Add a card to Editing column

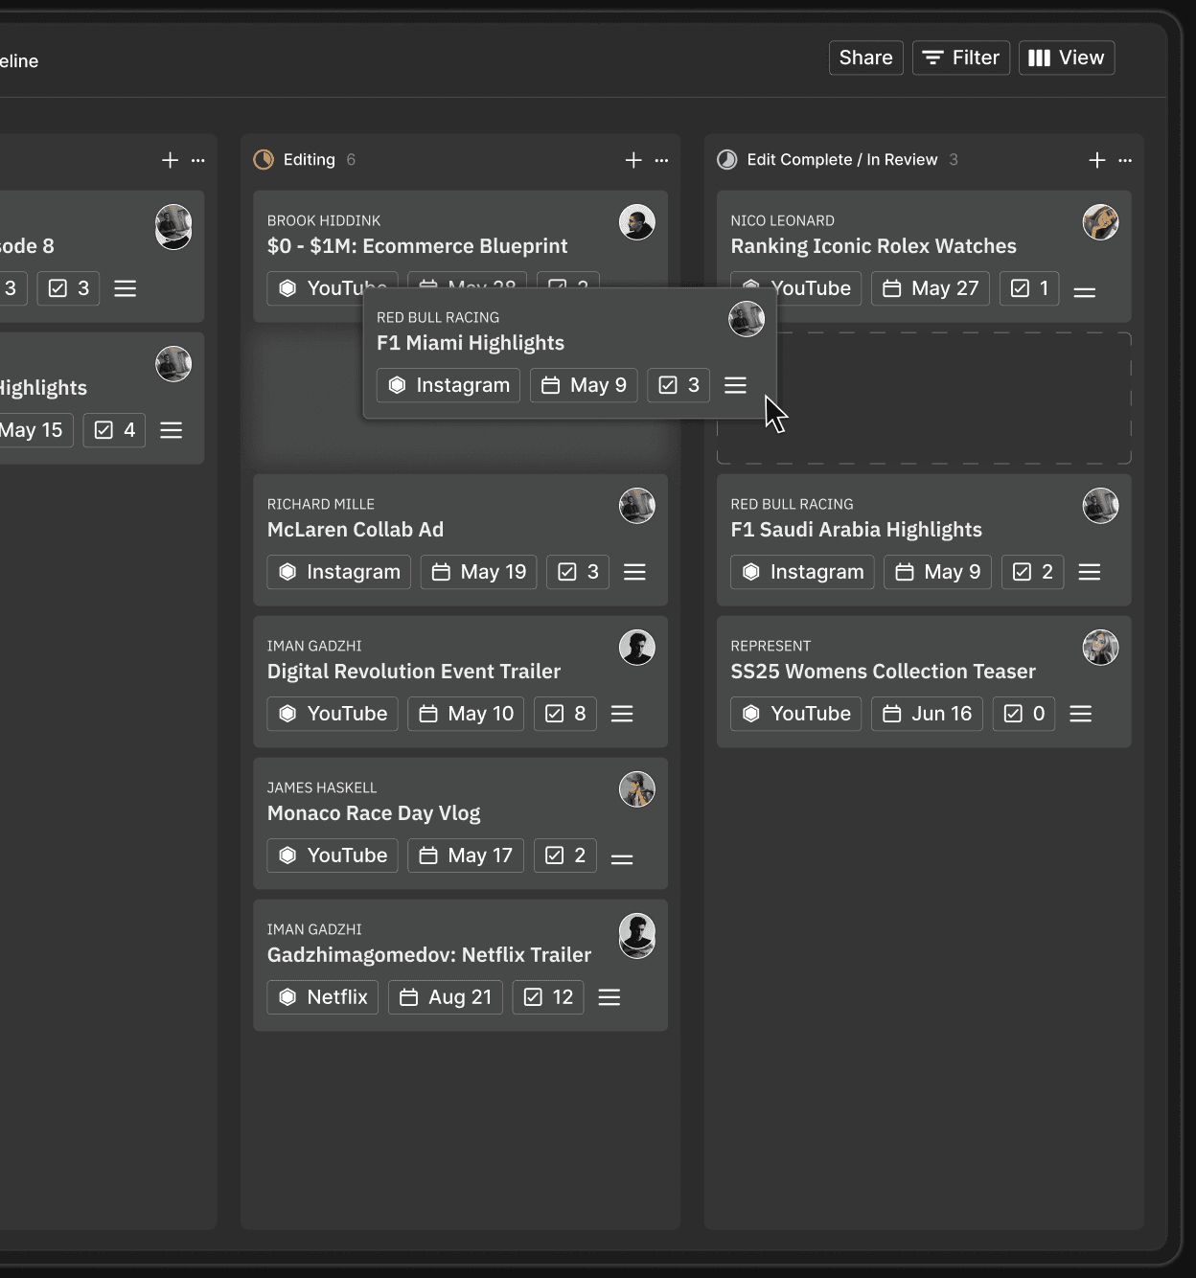click(633, 160)
